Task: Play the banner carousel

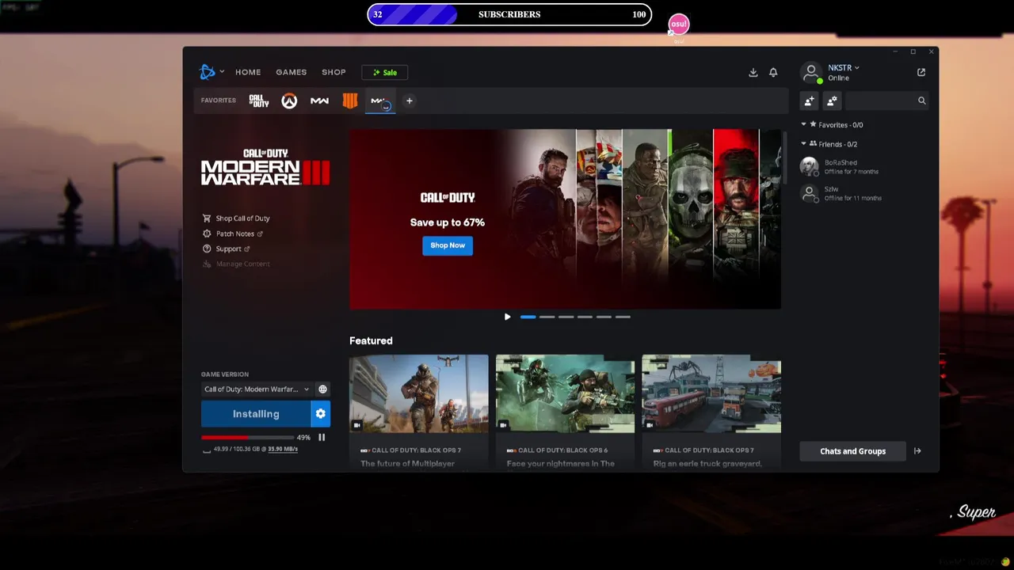Action: [507, 317]
